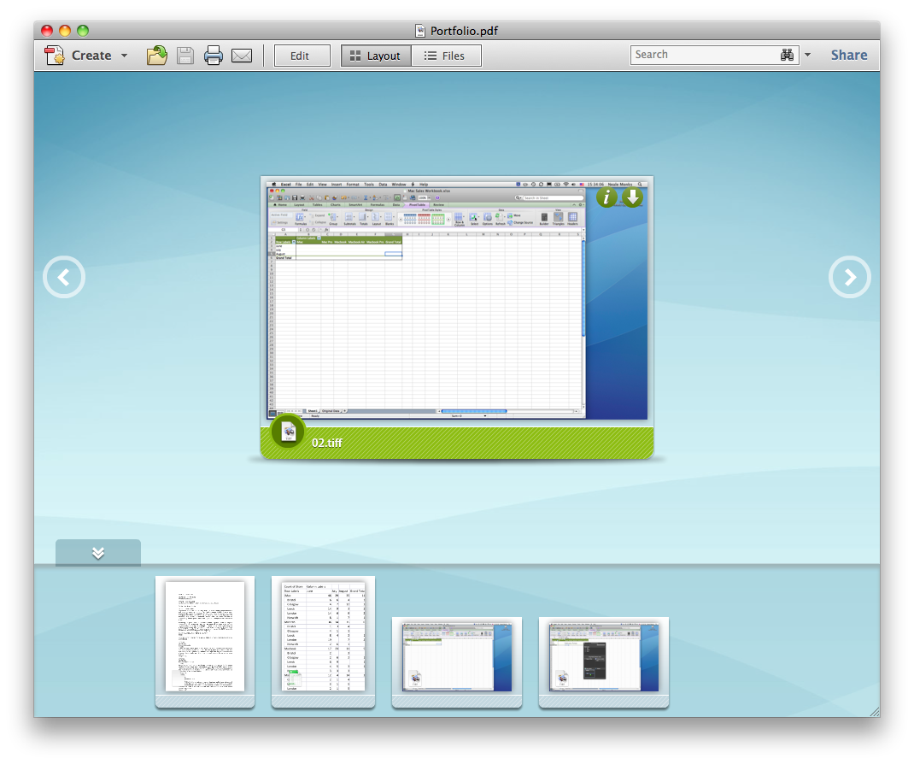Open the Share panel

point(848,55)
